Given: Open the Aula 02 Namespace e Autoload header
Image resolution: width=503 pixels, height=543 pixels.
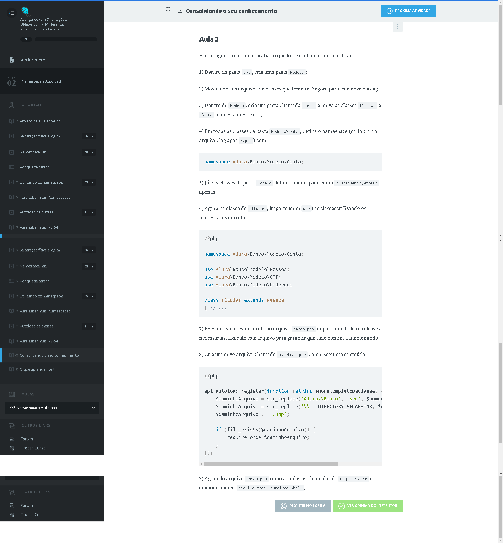Looking at the screenshot, I should [x=52, y=81].
